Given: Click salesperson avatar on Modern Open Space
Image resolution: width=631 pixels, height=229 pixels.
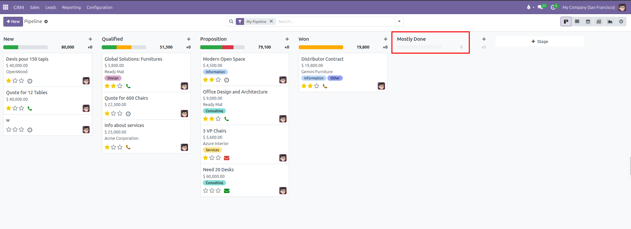Looking at the screenshot, I should [x=283, y=80].
